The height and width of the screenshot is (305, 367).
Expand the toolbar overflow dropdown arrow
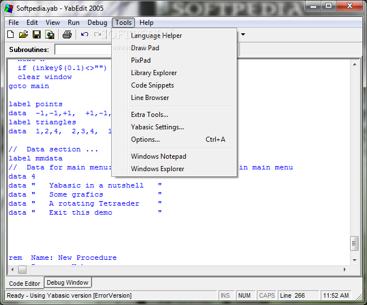point(243,34)
